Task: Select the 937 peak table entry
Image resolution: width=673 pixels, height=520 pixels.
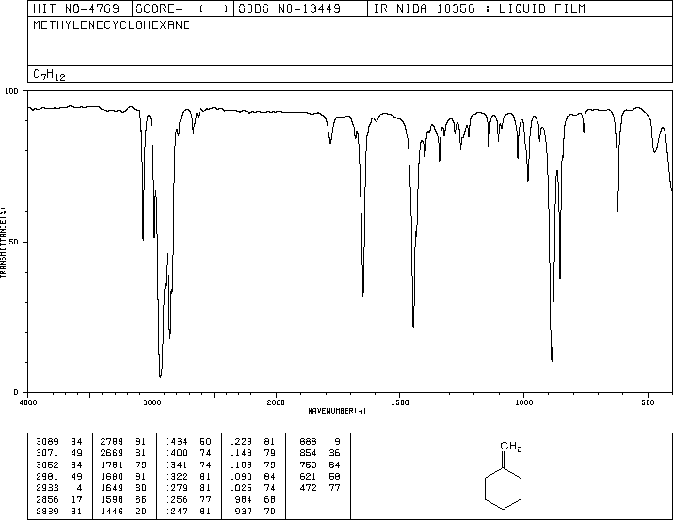Action: coord(255,511)
